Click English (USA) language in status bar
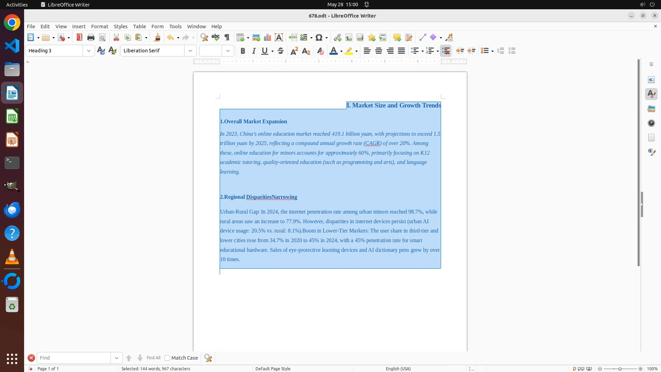This screenshot has width=661, height=372. click(x=398, y=369)
